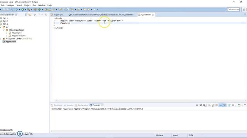Click the New Java Class green icon
The image size is (247, 138).
coord(39,9)
